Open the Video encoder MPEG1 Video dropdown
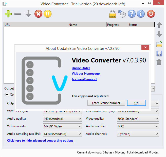166x157 pixels. point(62,126)
